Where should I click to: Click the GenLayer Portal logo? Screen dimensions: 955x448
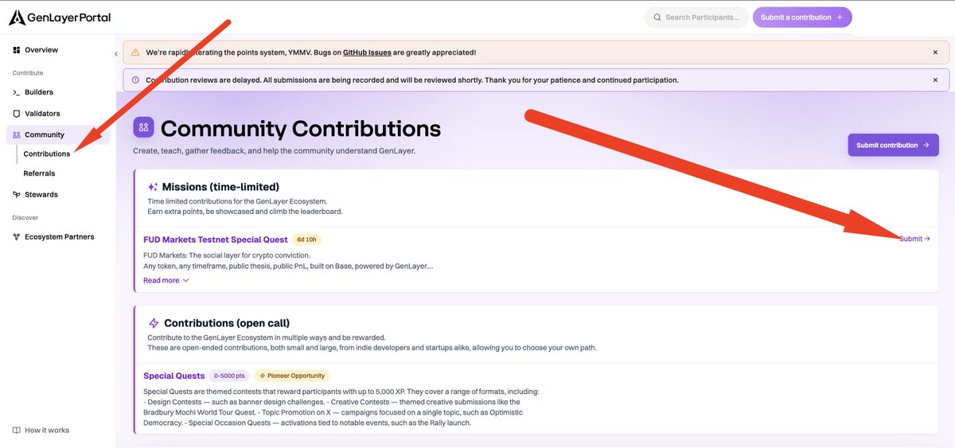pyautogui.click(x=59, y=18)
